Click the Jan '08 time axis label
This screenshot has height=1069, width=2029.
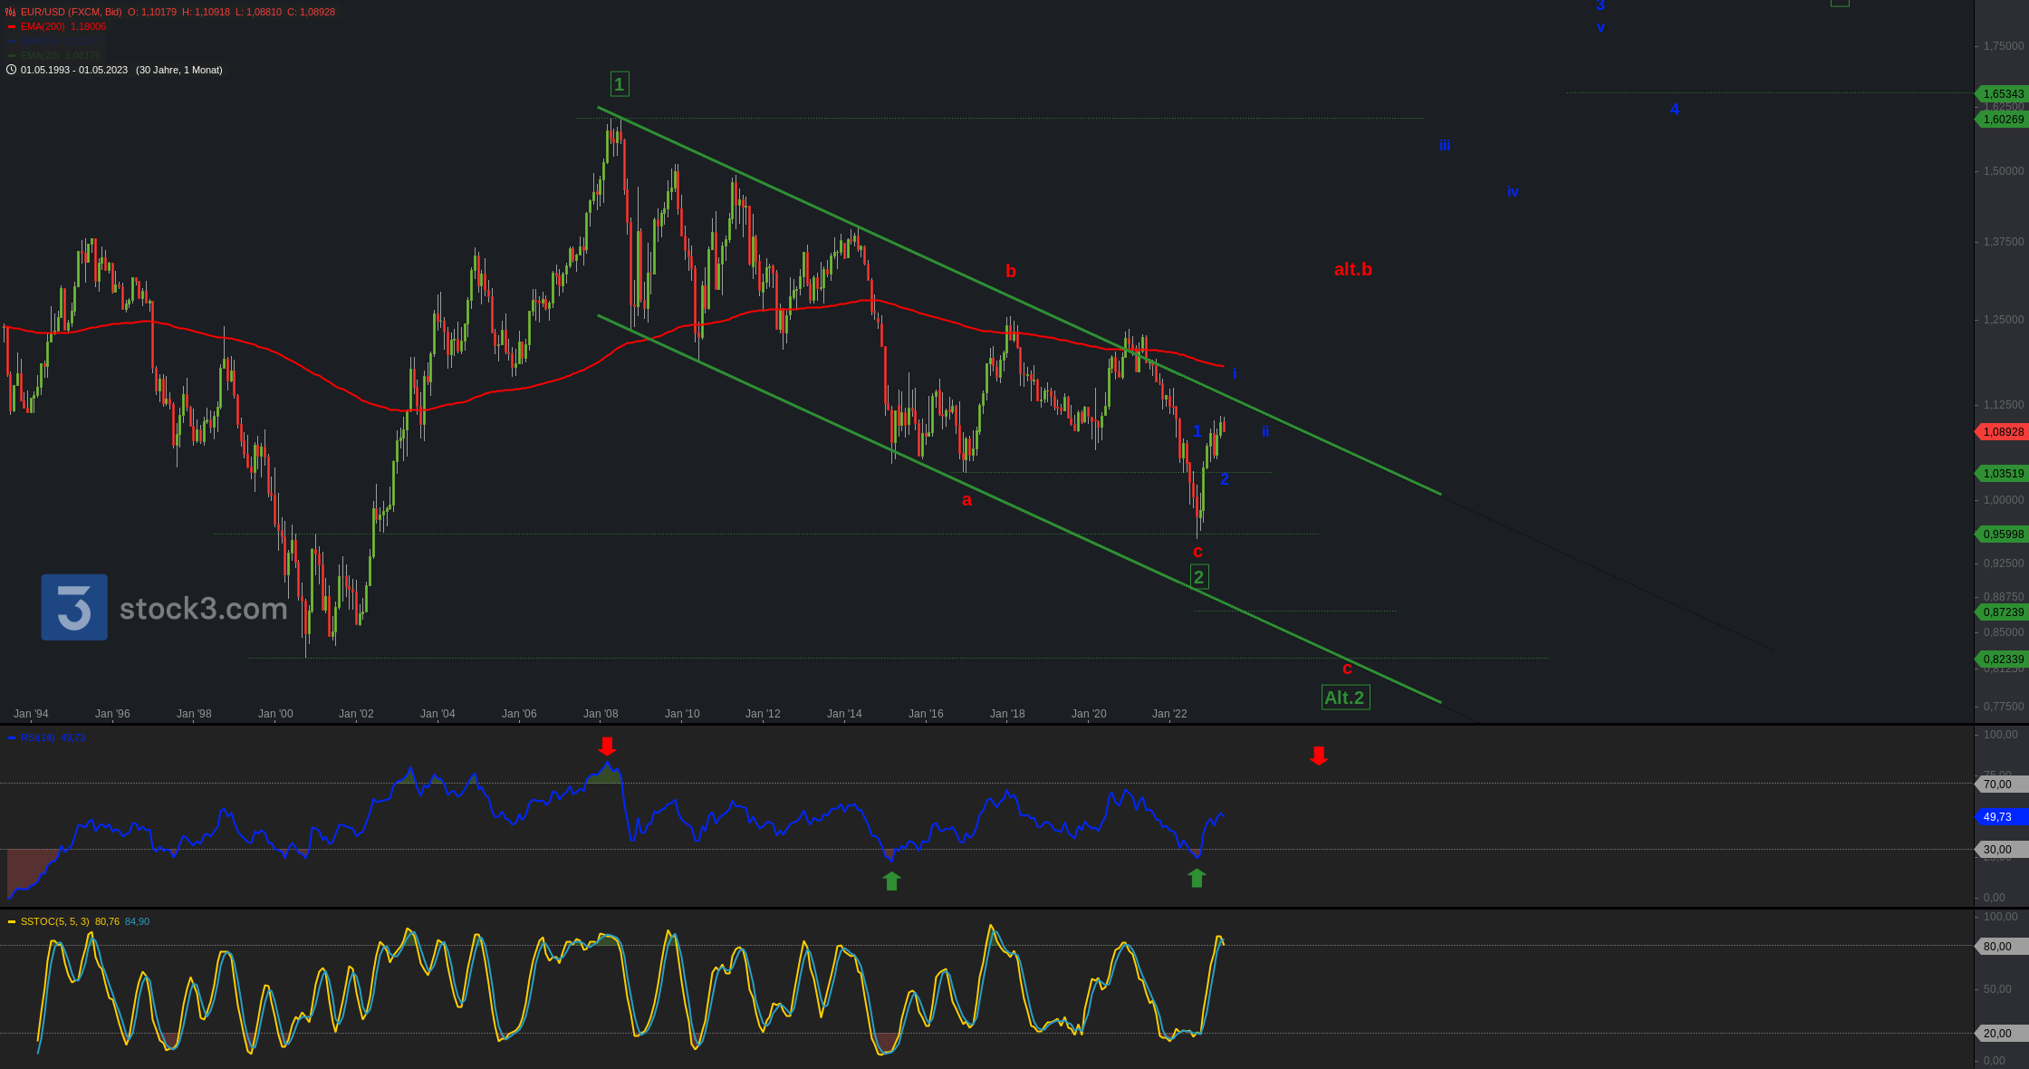tap(601, 714)
